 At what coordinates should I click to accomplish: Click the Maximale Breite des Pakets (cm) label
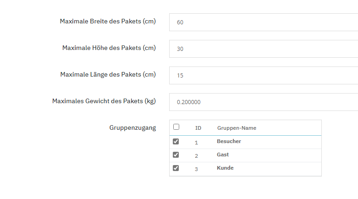pos(108,21)
